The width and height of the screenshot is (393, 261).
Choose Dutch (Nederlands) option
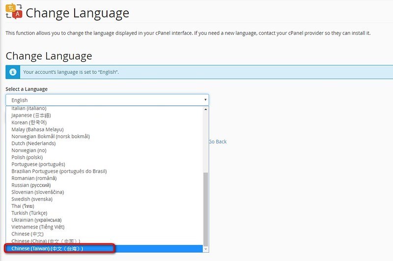(x=104, y=144)
